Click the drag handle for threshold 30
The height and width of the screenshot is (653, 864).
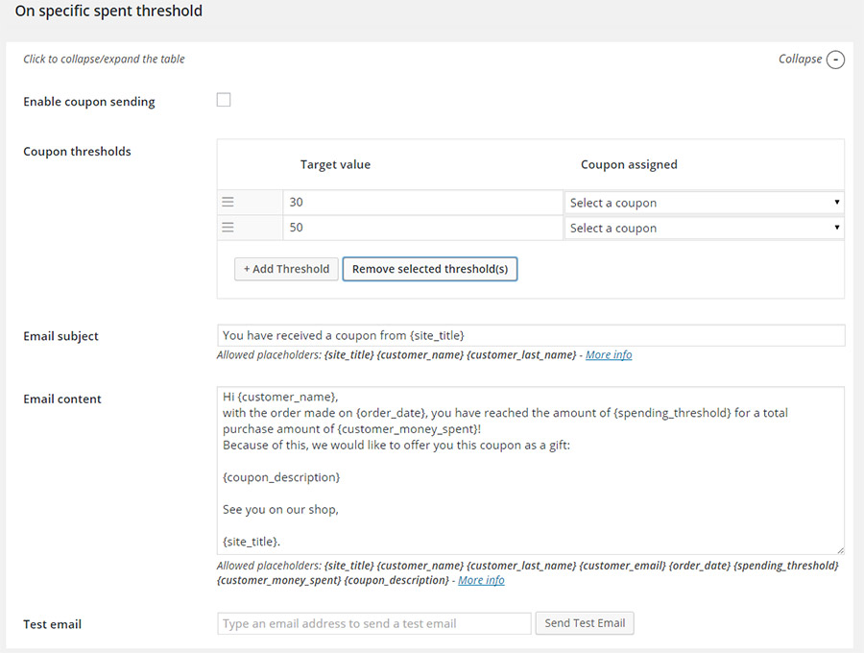(x=228, y=203)
